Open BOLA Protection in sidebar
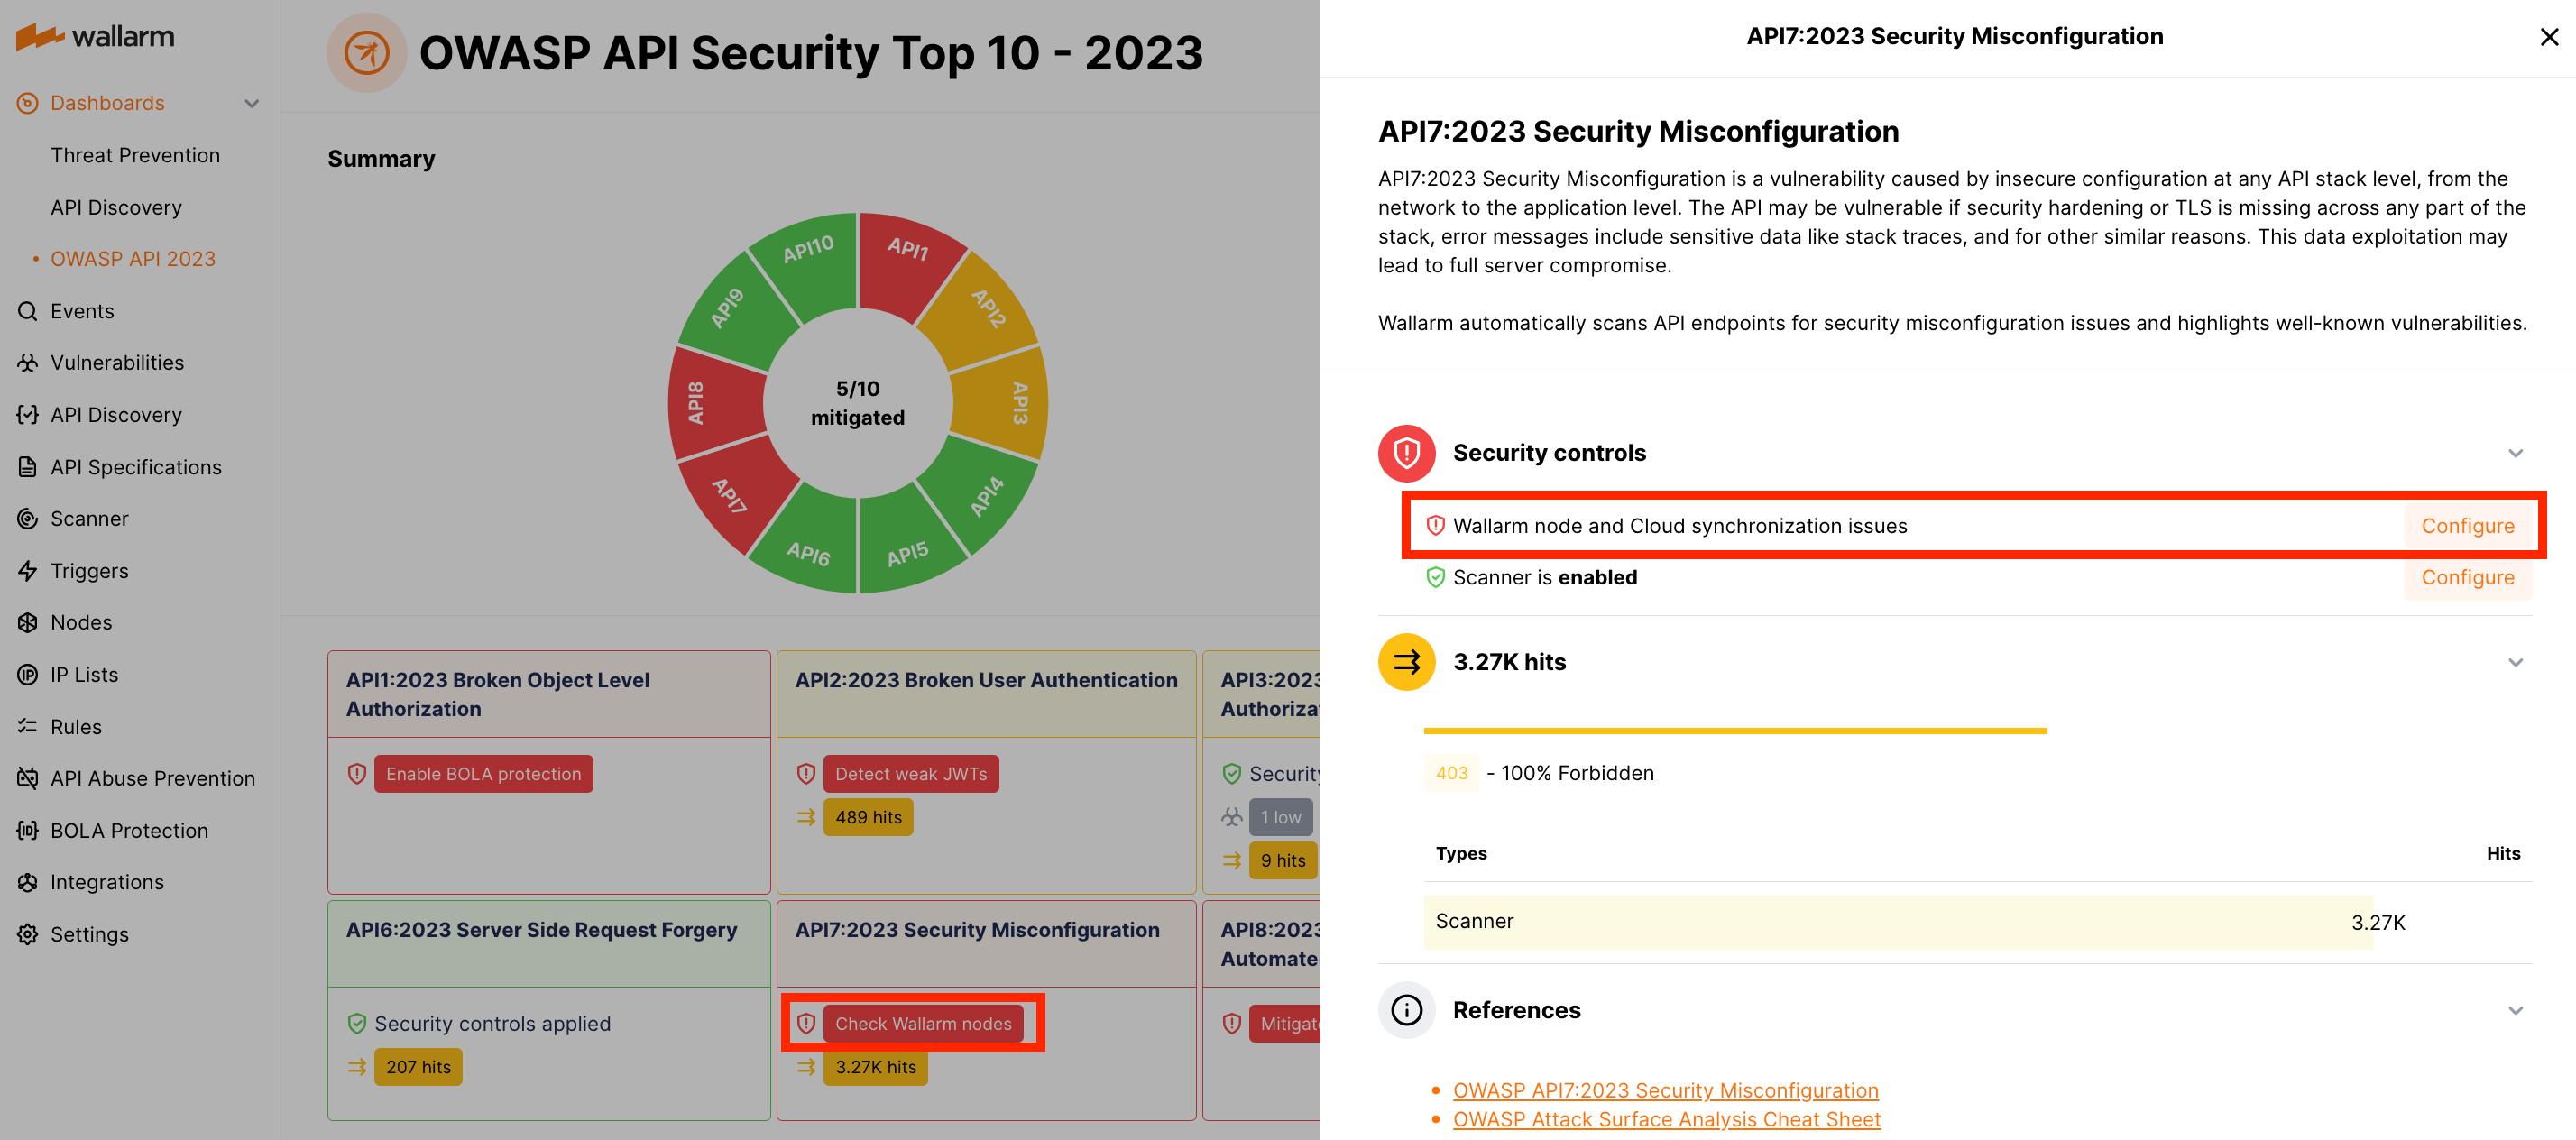 pos(129,831)
